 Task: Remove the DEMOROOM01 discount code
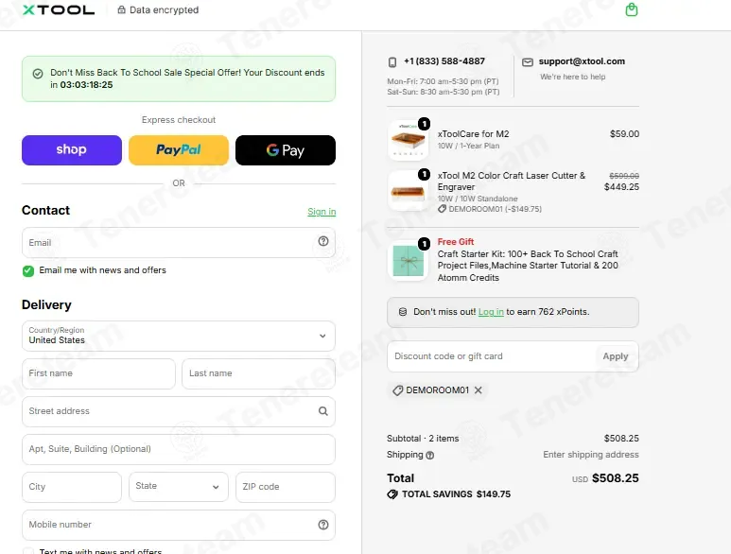pos(478,390)
